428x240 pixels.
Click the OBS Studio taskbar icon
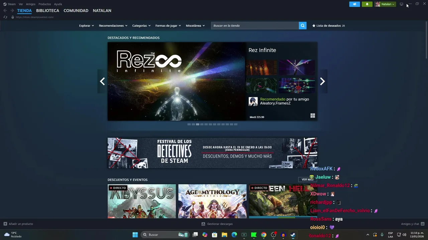click(274, 235)
